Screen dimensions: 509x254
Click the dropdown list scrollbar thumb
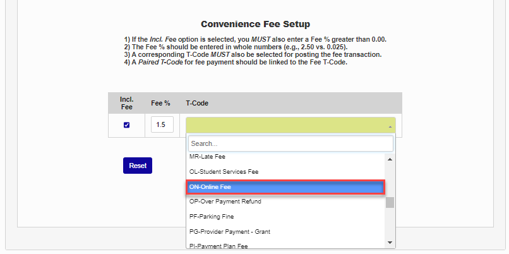pyautogui.click(x=390, y=202)
